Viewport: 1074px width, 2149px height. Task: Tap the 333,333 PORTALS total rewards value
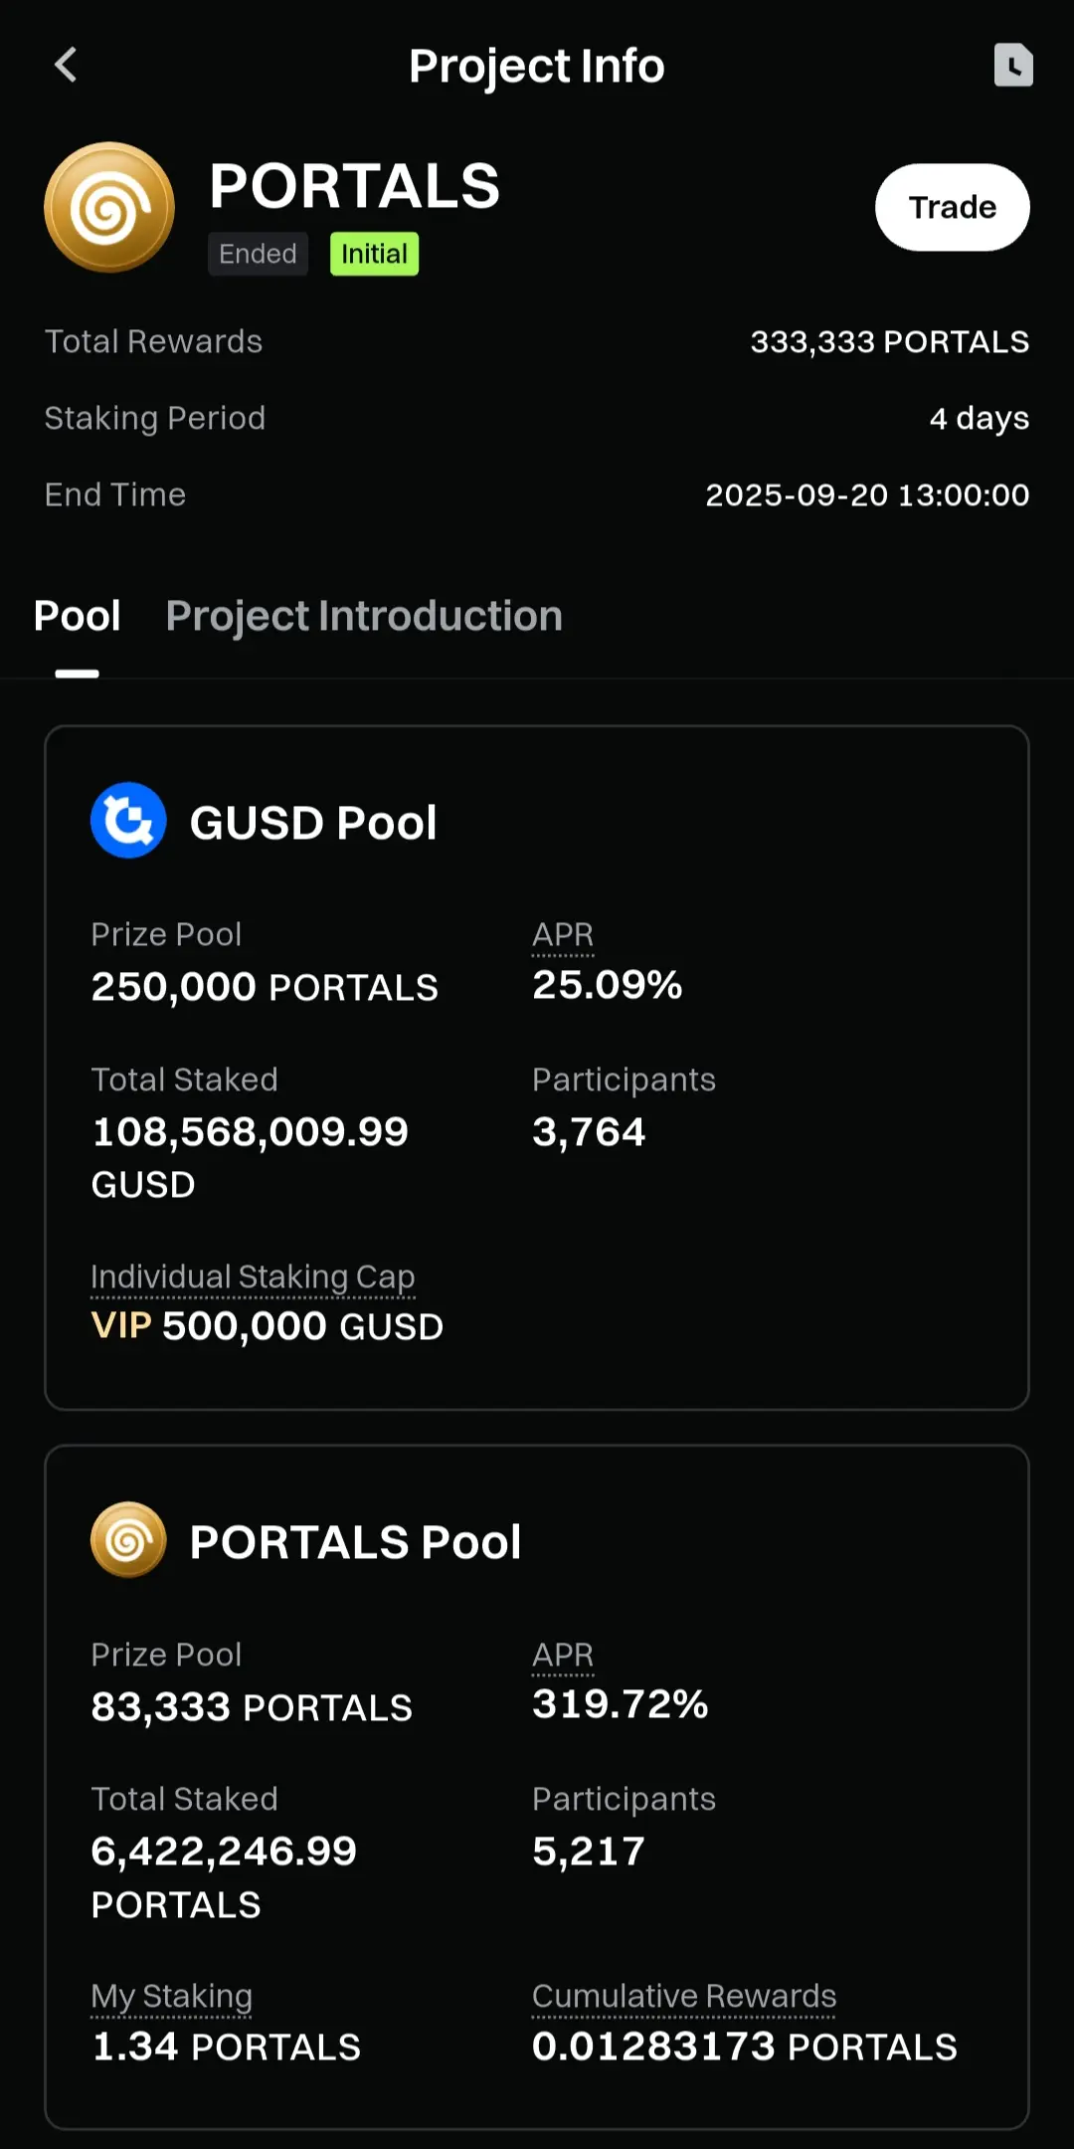click(x=890, y=342)
